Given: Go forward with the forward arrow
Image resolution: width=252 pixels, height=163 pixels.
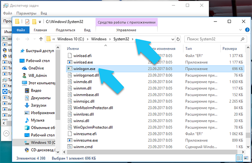Looking at the screenshot, I should click(x=27, y=39).
